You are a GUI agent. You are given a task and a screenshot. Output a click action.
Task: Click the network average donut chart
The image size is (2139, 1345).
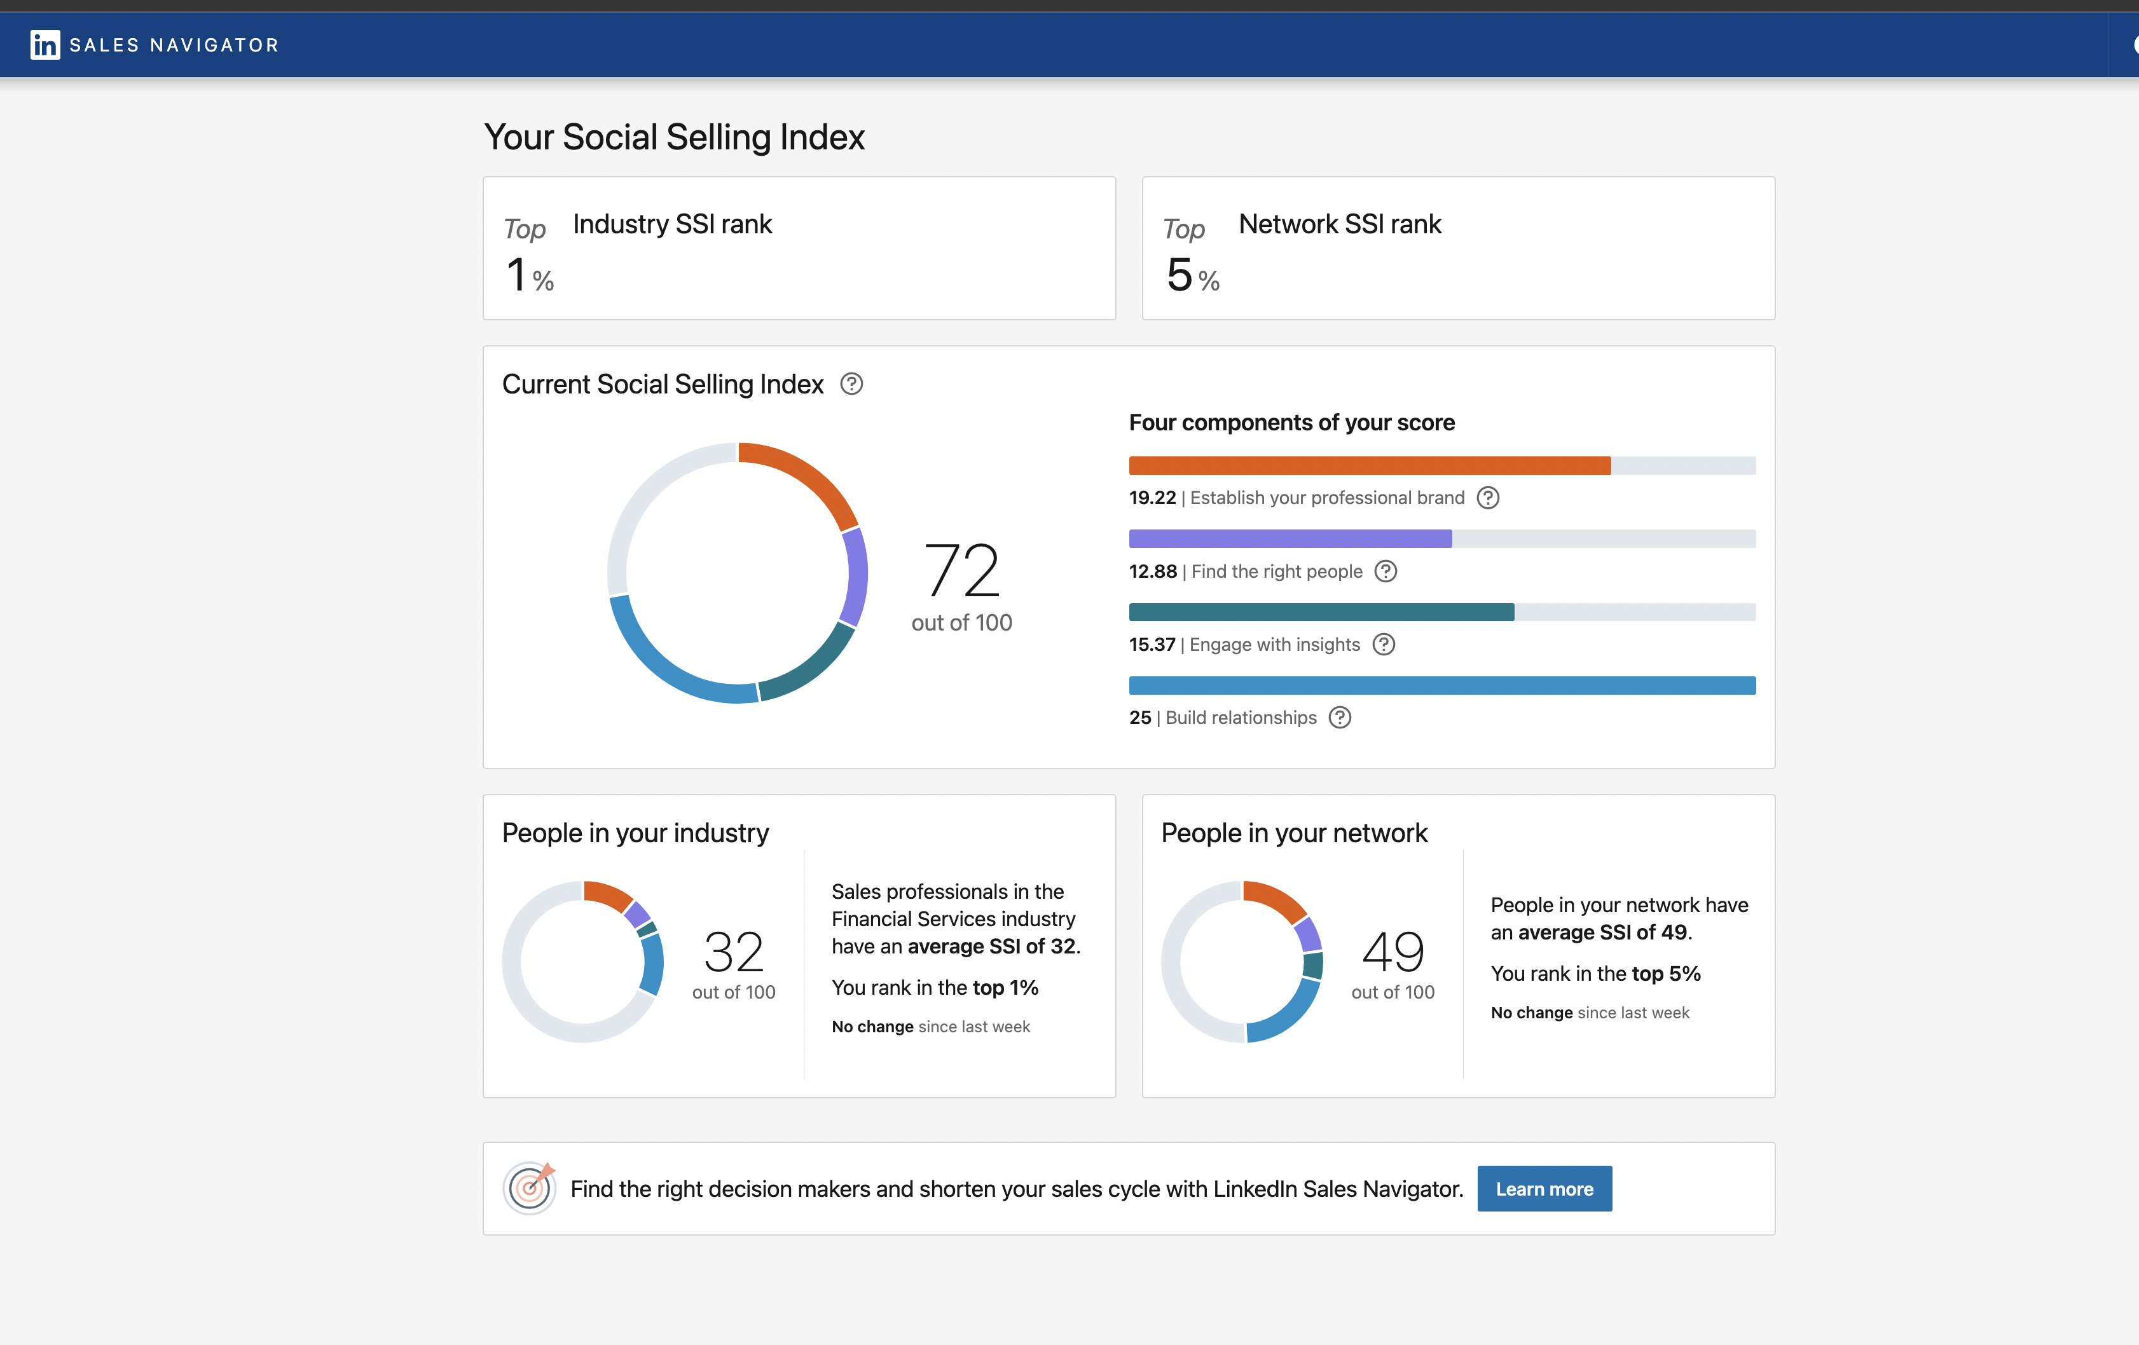[x=1242, y=962]
